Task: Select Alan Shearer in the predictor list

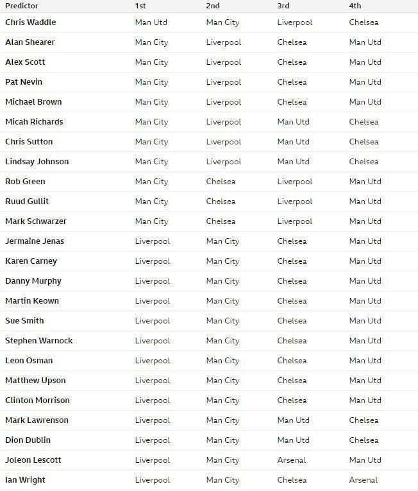Action: (x=29, y=42)
